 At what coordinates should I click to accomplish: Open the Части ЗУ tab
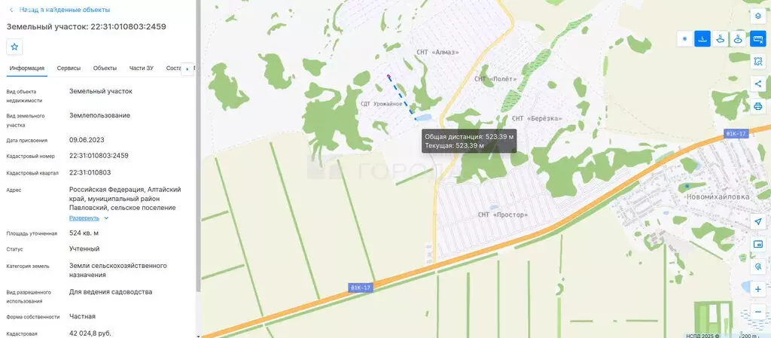[142, 69]
